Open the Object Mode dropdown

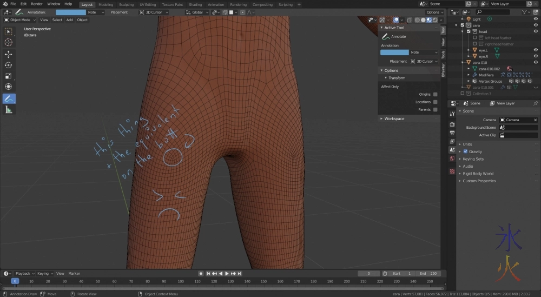pos(21,20)
